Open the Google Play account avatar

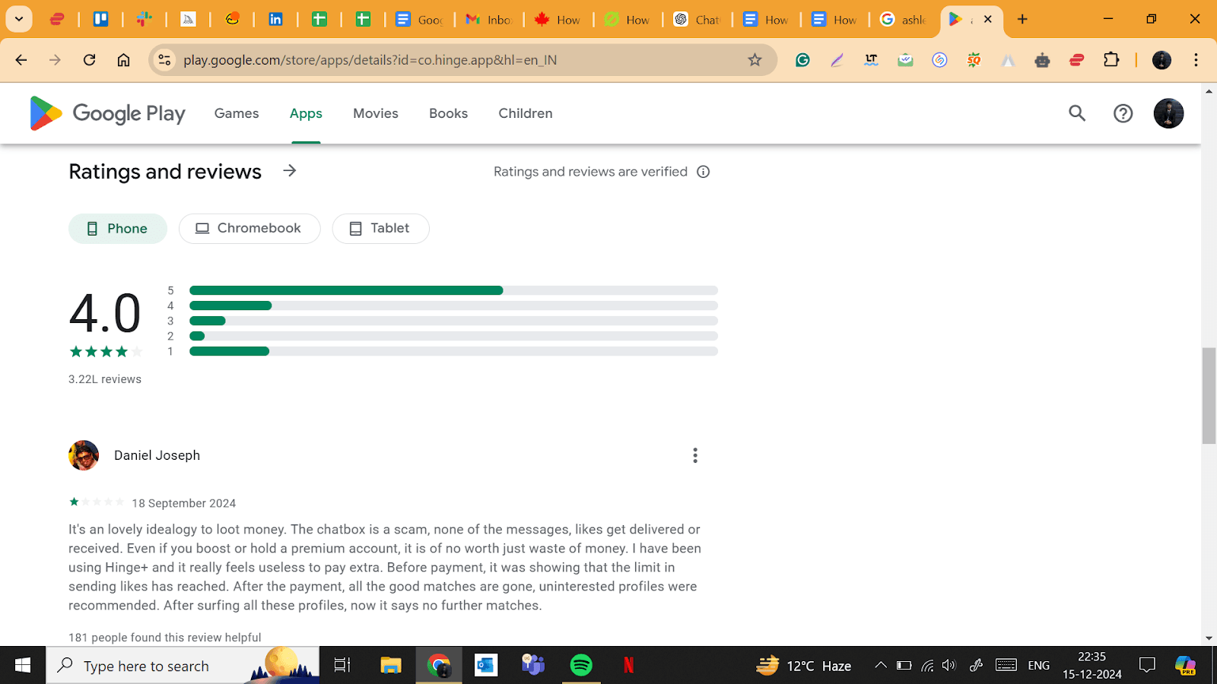[x=1168, y=113]
